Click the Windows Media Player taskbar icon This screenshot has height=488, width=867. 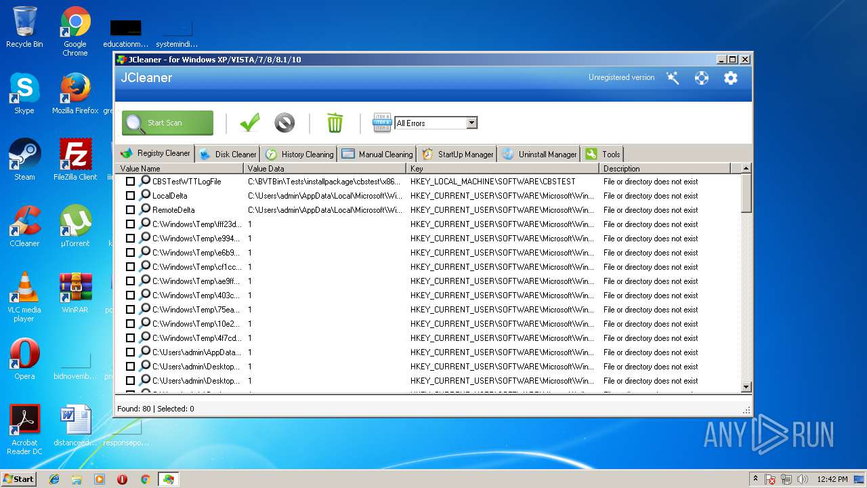(100, 479)
